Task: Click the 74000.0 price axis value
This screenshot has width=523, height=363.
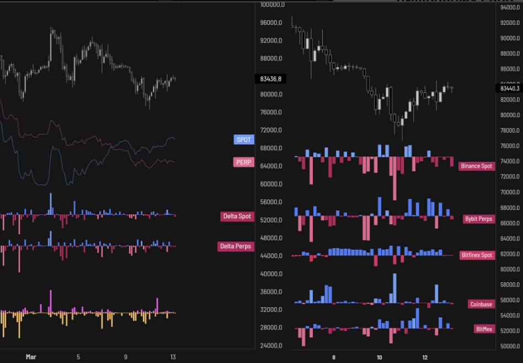Action: click(510, 161)
